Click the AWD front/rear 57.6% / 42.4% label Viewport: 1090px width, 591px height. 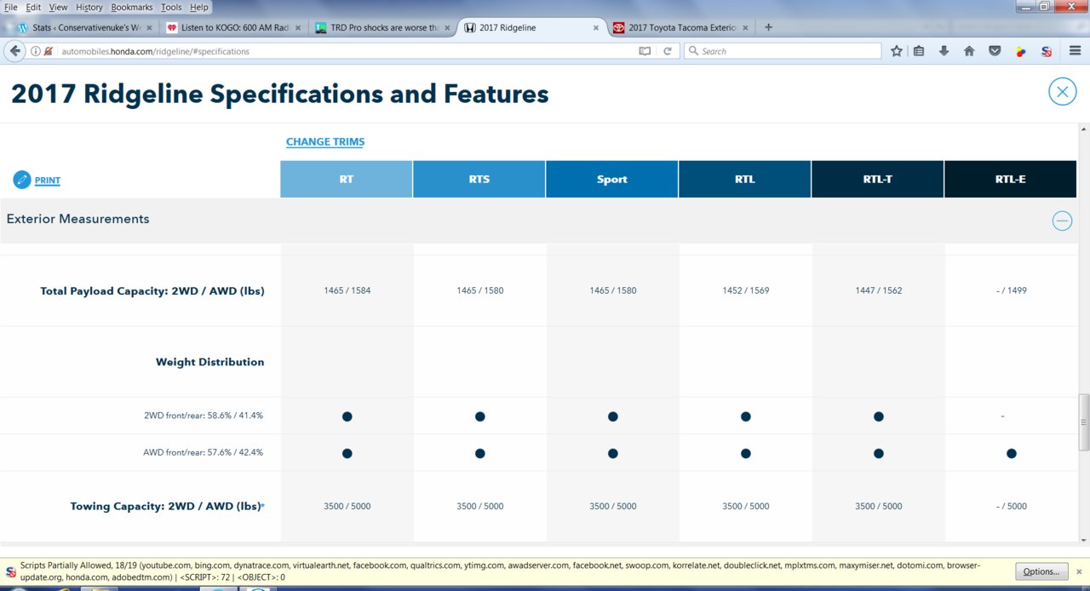(204, 452)
